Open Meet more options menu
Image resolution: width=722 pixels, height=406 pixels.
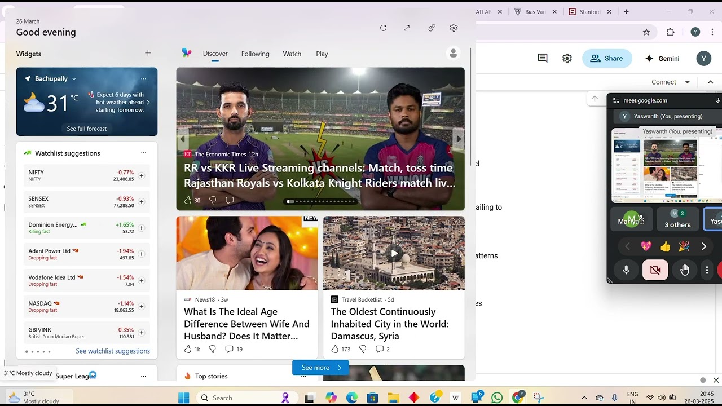707,270
